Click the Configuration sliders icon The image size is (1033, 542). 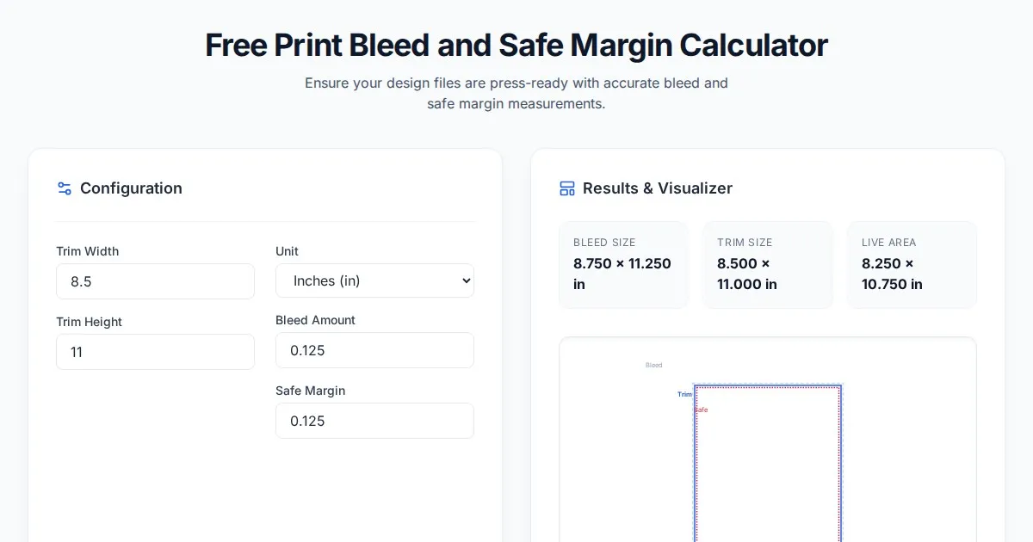(65, 188)
